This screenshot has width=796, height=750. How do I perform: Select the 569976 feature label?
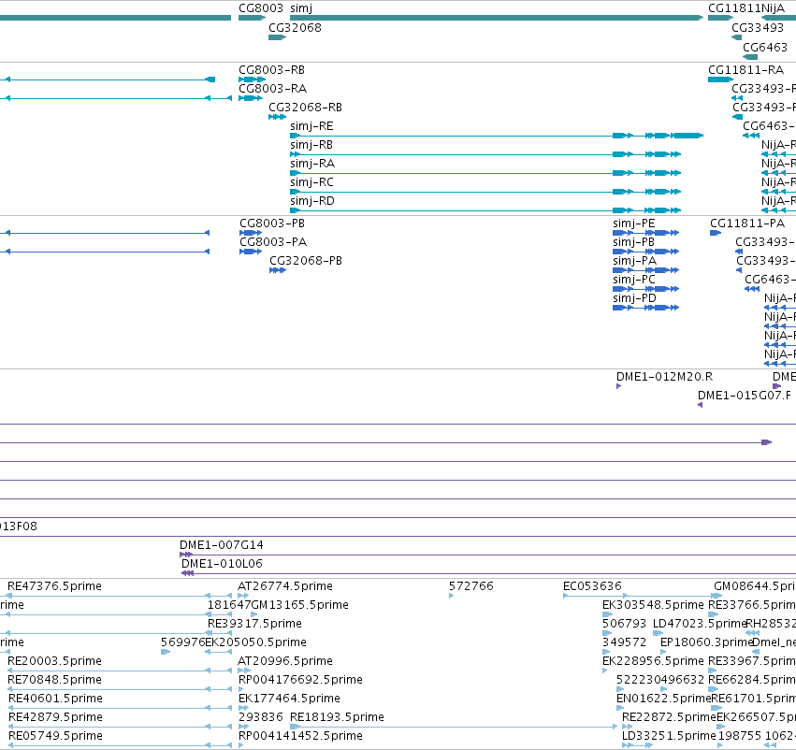[x=182, y=643]
